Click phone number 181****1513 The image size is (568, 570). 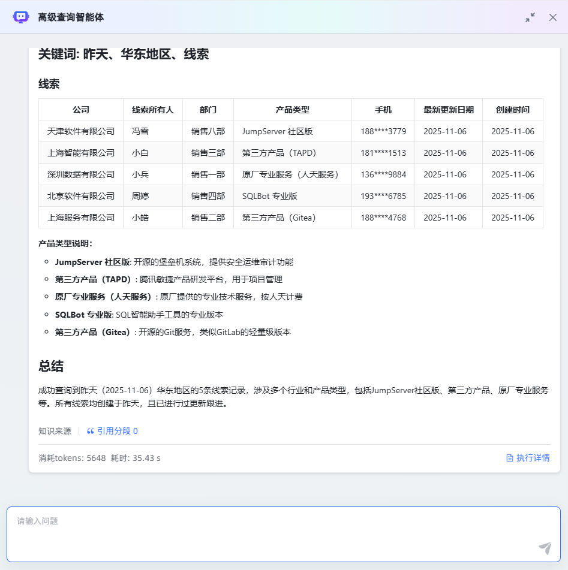[383, 153]
